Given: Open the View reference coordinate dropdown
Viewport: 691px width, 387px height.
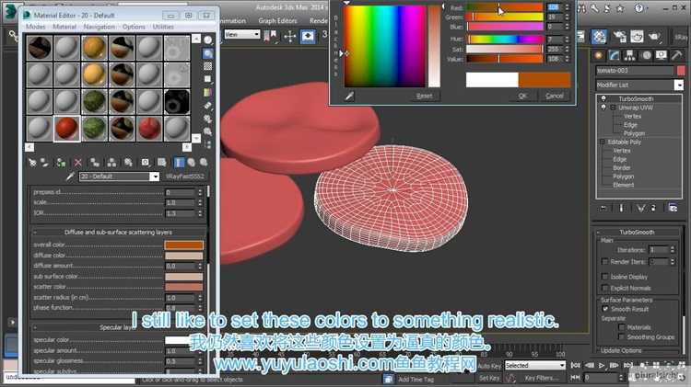Looking at the screenshot, I should 242,34.
